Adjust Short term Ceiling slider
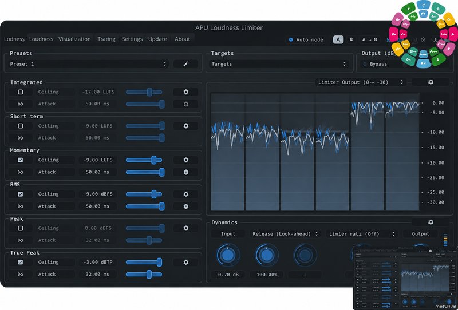Viewport: 458px width, 310px height. click(145, 126)
